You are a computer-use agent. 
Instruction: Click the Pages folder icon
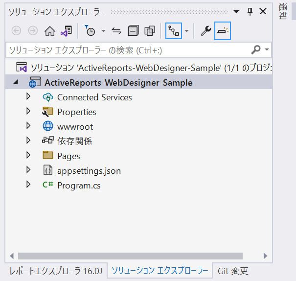coord(48,155)
